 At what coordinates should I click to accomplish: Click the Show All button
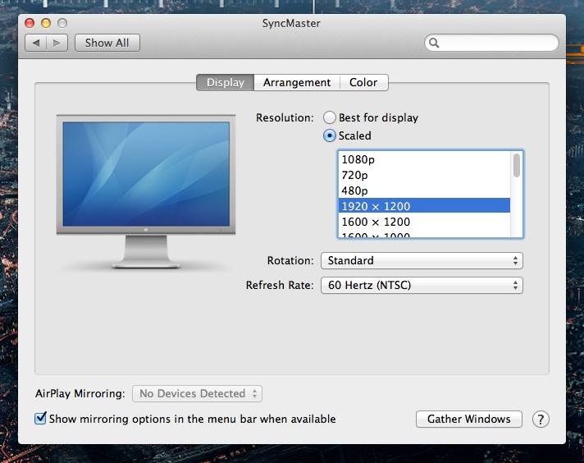(x=107, y=43)
